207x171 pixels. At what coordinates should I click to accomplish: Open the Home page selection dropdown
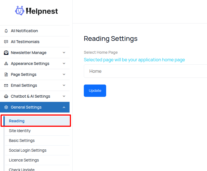(x=145, y=71)
